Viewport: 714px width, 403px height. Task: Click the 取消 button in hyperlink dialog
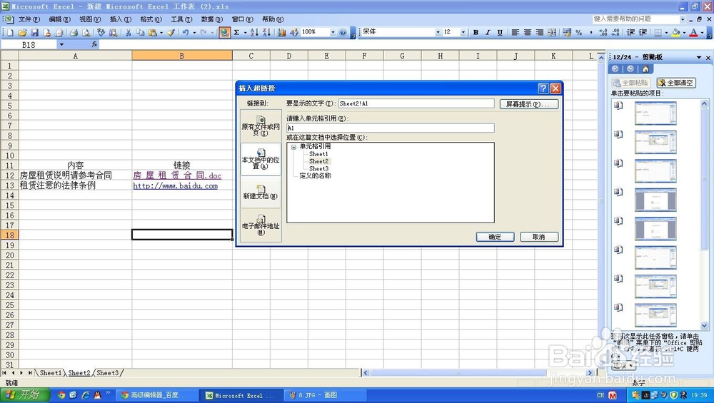point(538,237)
